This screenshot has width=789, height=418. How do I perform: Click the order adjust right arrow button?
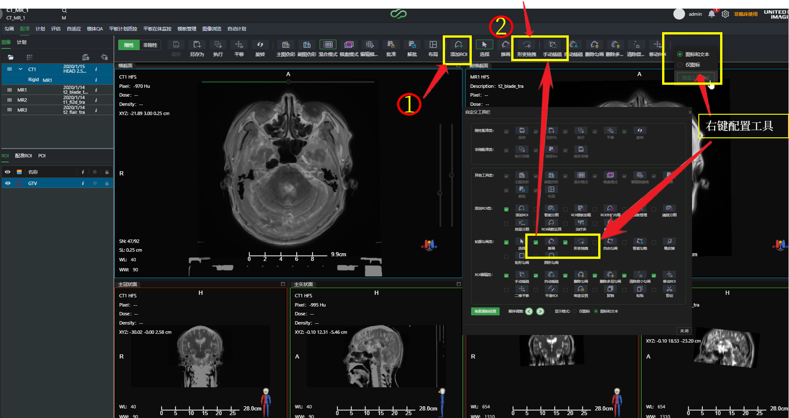pyautogui.click(x=540, y=311)
